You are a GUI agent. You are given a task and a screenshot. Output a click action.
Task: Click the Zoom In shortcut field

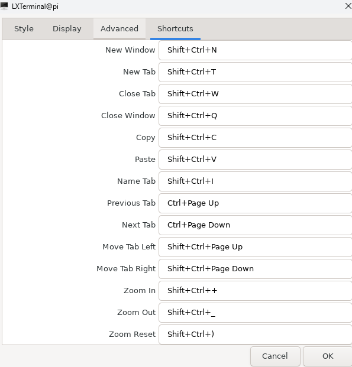pos(255,290)
